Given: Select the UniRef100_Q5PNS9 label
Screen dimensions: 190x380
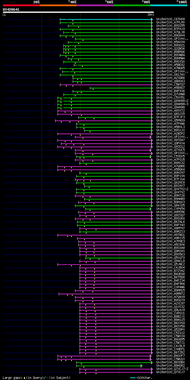Looking at the screenshot, I should click(170, 120).
